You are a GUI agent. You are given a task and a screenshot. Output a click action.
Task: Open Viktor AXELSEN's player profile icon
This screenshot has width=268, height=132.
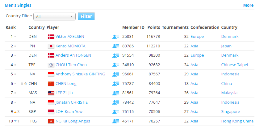click(x=116, y=37)
